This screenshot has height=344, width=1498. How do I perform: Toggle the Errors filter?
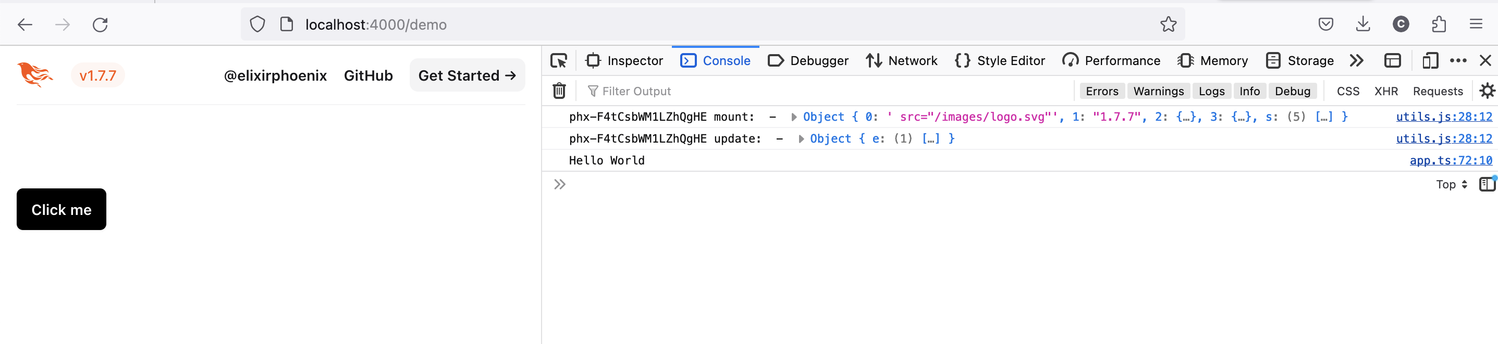click(x=1101, y=91)
